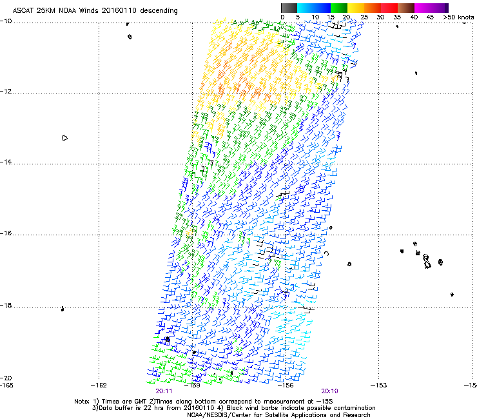Click the '-16' latitude axis label
Viewport: 477px width, 419px height.
tap(6, 233)
